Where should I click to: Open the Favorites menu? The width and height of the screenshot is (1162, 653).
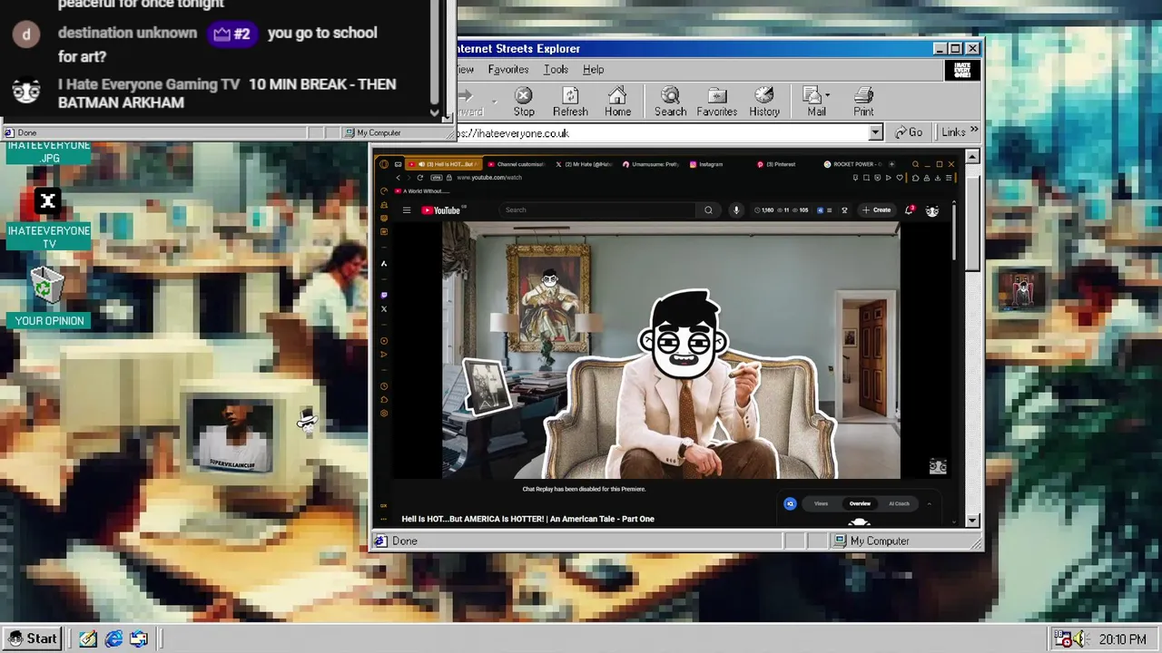[x=507, y=70]
